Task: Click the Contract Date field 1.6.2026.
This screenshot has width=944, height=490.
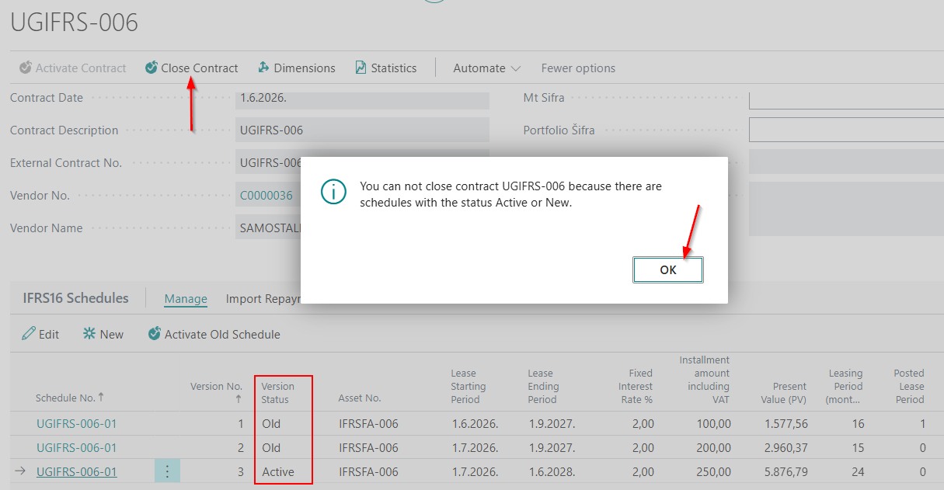Action: tap(362, 99)
